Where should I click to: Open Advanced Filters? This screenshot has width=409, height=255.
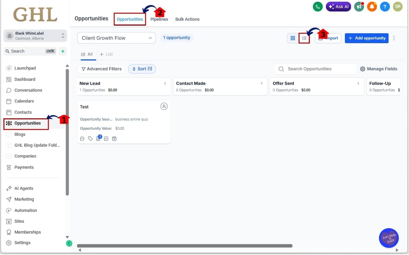click(101, 69)
